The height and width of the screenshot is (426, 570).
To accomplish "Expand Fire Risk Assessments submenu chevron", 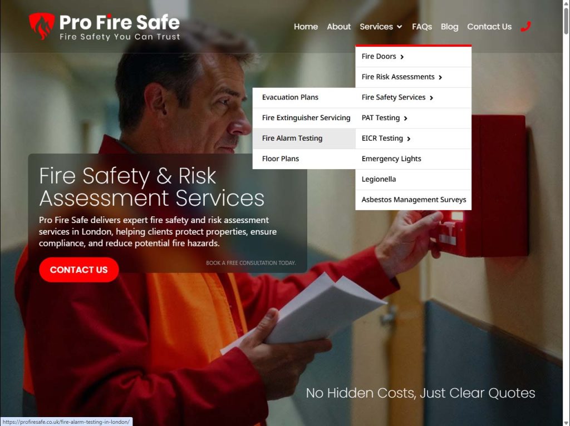I will [x=440, y=77].
